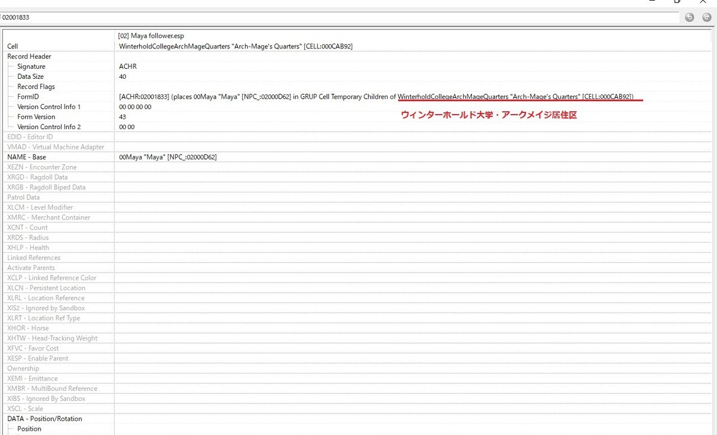
Task: Click the column header Maya follower.esp
Action: [x=151, y=36]
